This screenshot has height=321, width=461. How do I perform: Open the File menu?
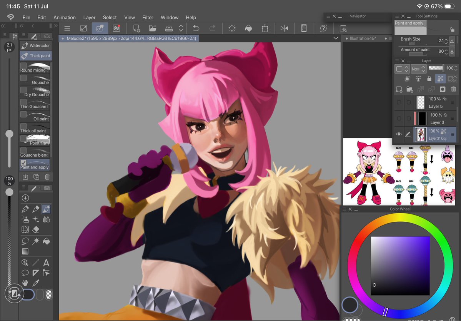click(27, 17)
